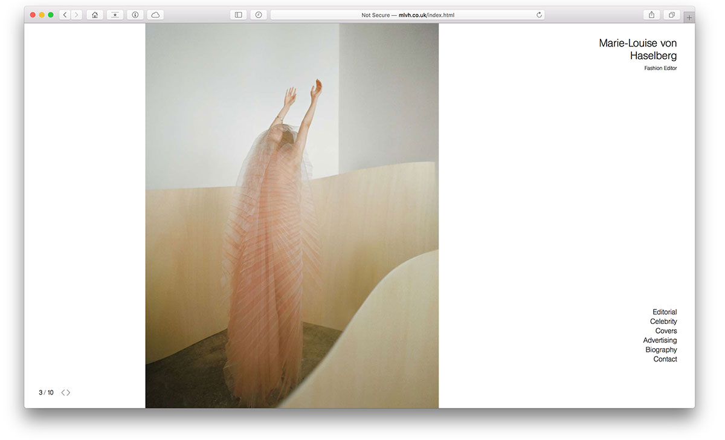Open the Editorial section link
The image size is (725, 440).
point(665,312)
